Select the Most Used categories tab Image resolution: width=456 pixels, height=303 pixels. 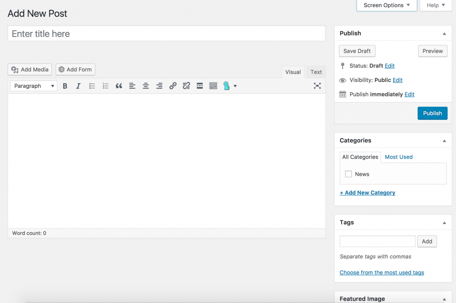pos(399,157)
